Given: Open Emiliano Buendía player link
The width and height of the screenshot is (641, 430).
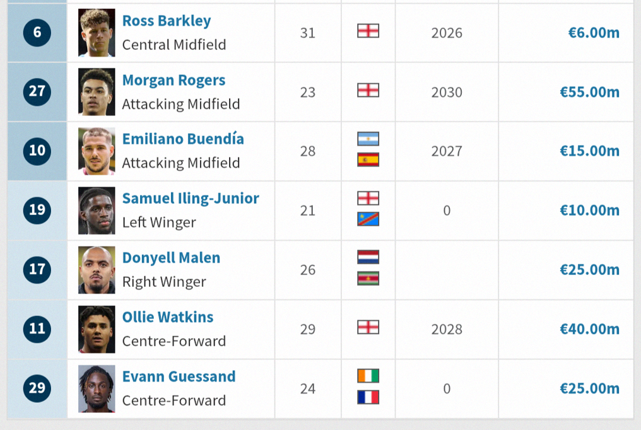Looking at the screenshot, I should point(183,139).
